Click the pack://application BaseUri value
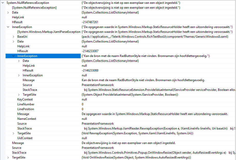The image size is (236, 160). point(155,37)
